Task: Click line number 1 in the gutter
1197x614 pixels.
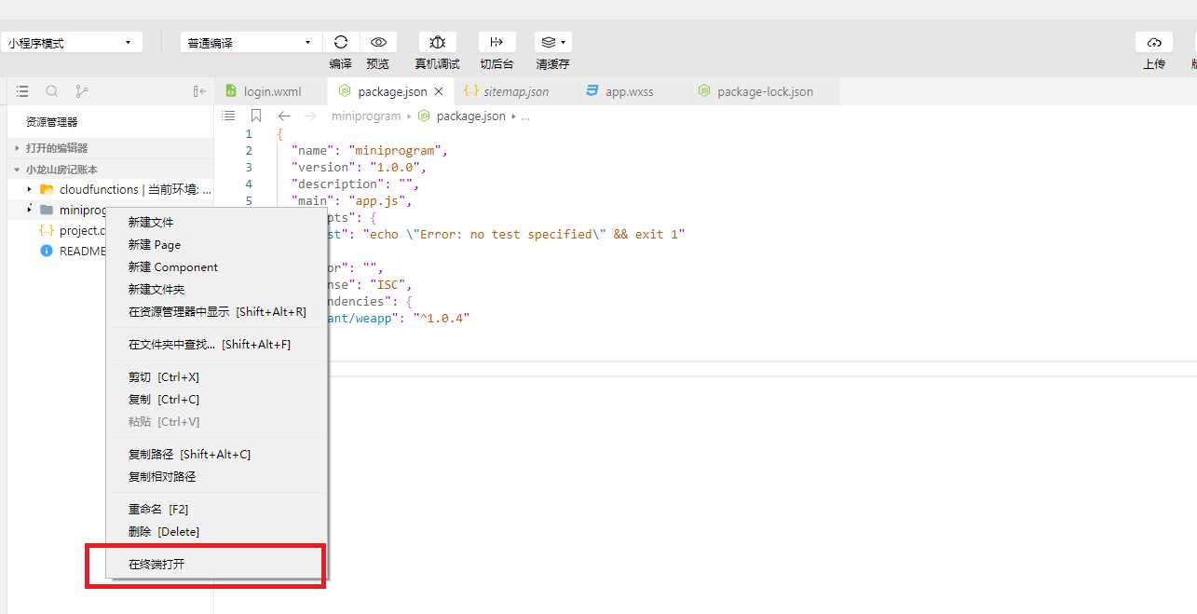Action: click(x=249, y=133)
